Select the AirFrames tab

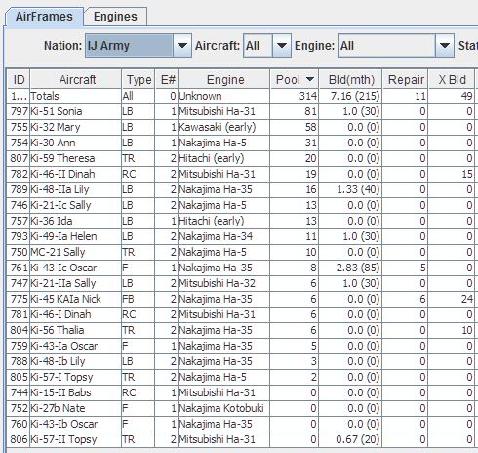click(x=44, y=17)
